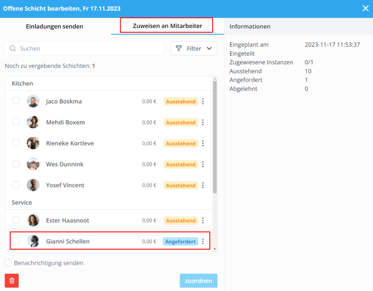This screenshot has height=291, width=373.
Task: Click Ester Haasnoot's avatar picture
Action: click(x=33, y=220)
